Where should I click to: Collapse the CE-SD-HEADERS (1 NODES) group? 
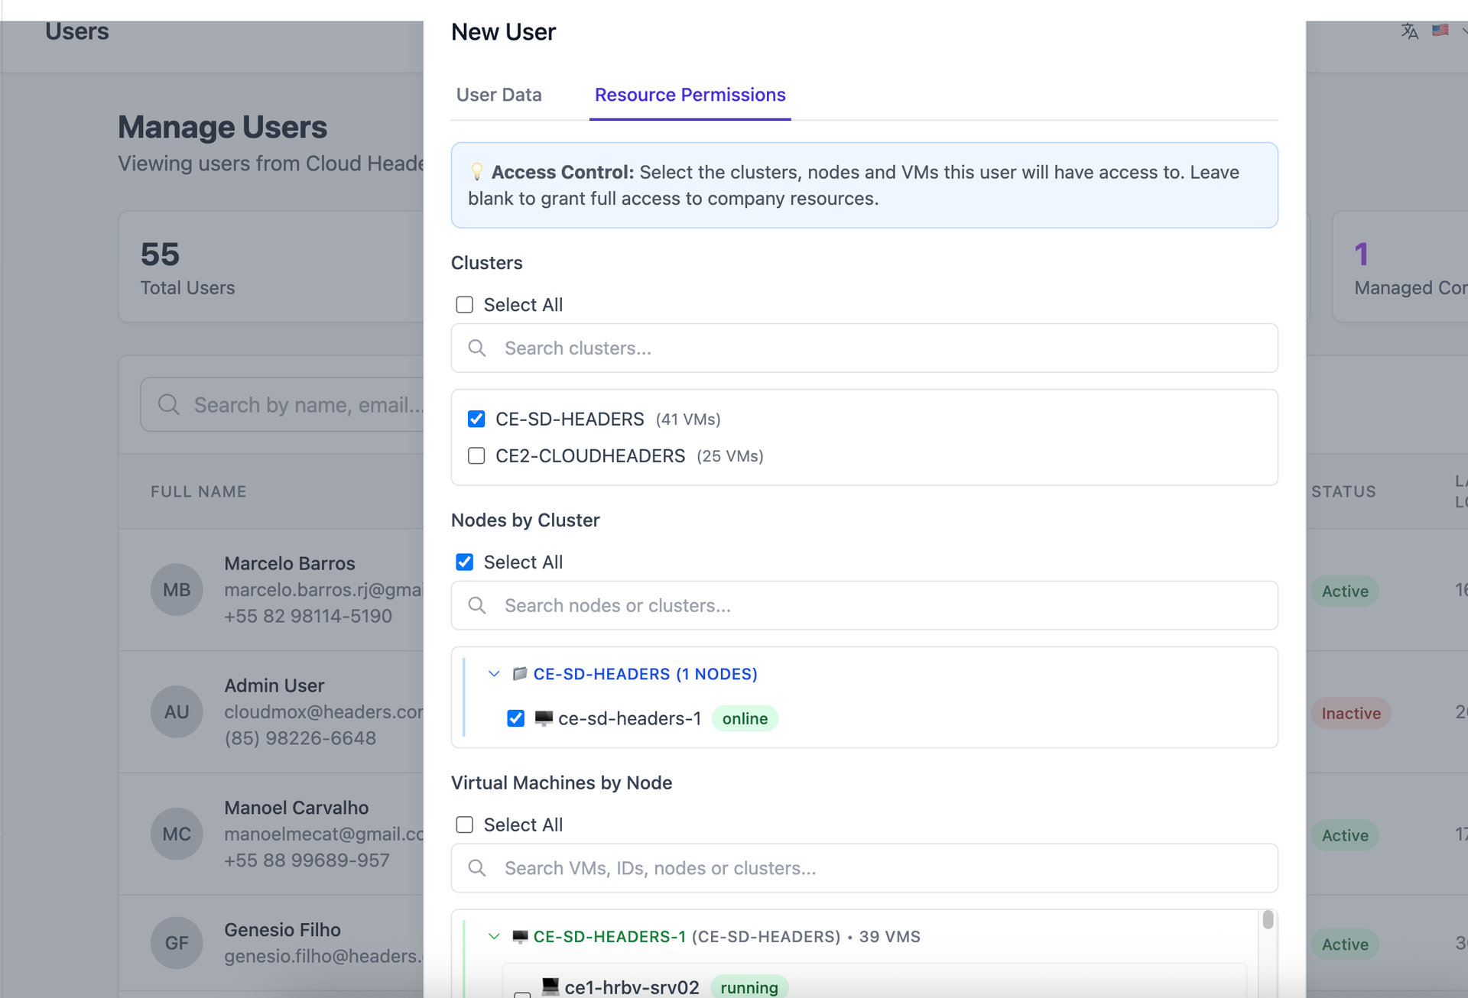[494, 674]
